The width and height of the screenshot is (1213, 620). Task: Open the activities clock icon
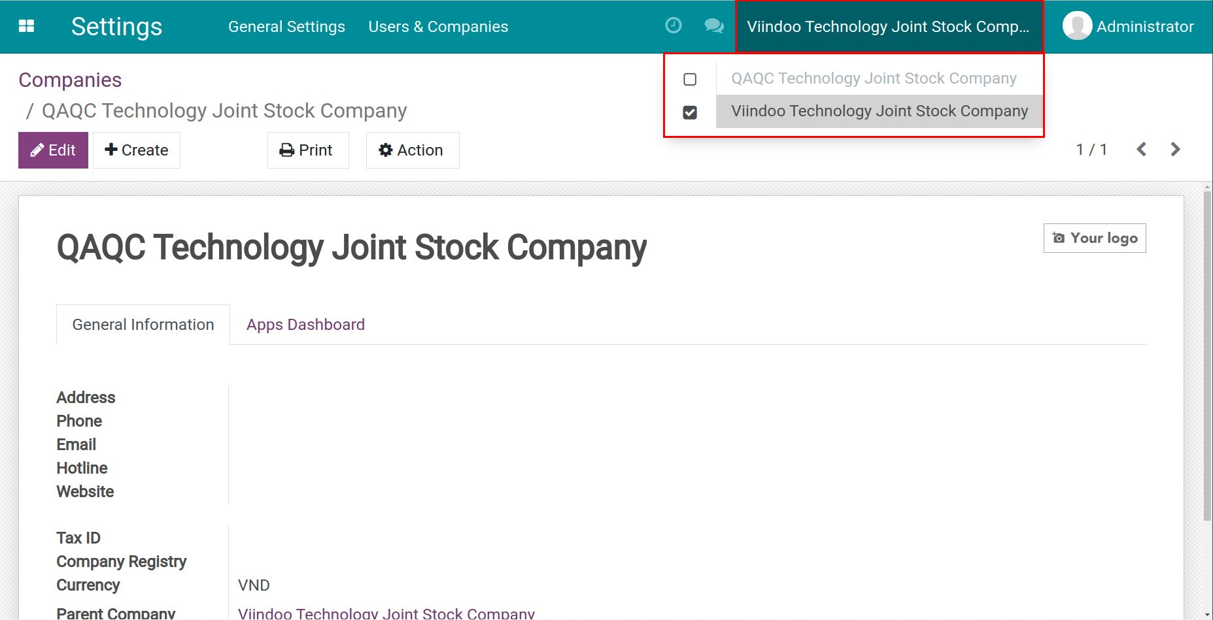pos(673,25)
